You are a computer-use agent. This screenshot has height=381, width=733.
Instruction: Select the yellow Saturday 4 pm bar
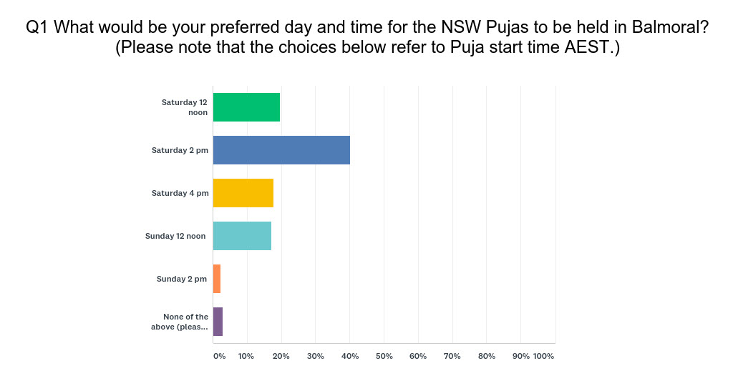tap(243, 193)
